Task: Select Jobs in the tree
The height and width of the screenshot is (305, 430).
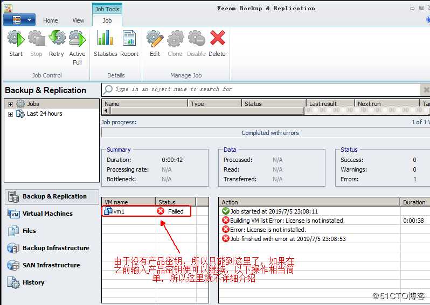Action: 33,104
